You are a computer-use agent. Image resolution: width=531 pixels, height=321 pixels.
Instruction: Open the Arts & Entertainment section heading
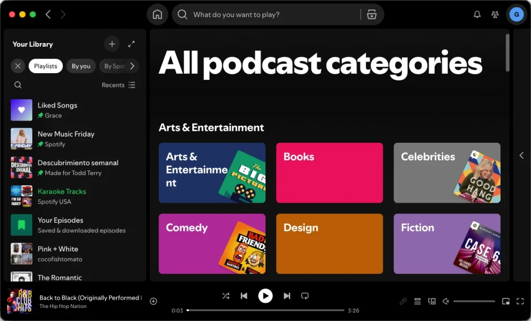tap(212, 128)
